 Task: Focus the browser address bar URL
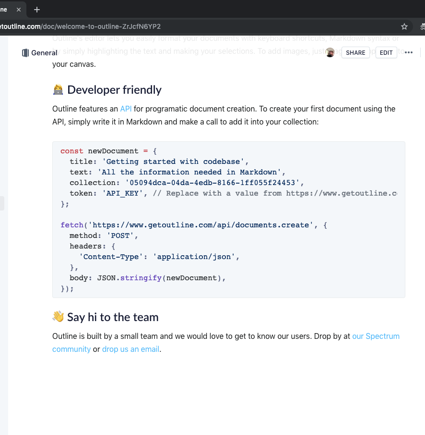pos(80,26)
